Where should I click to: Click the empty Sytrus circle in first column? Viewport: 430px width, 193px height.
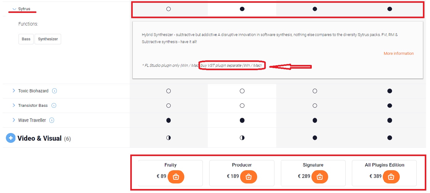coord(169,9)
